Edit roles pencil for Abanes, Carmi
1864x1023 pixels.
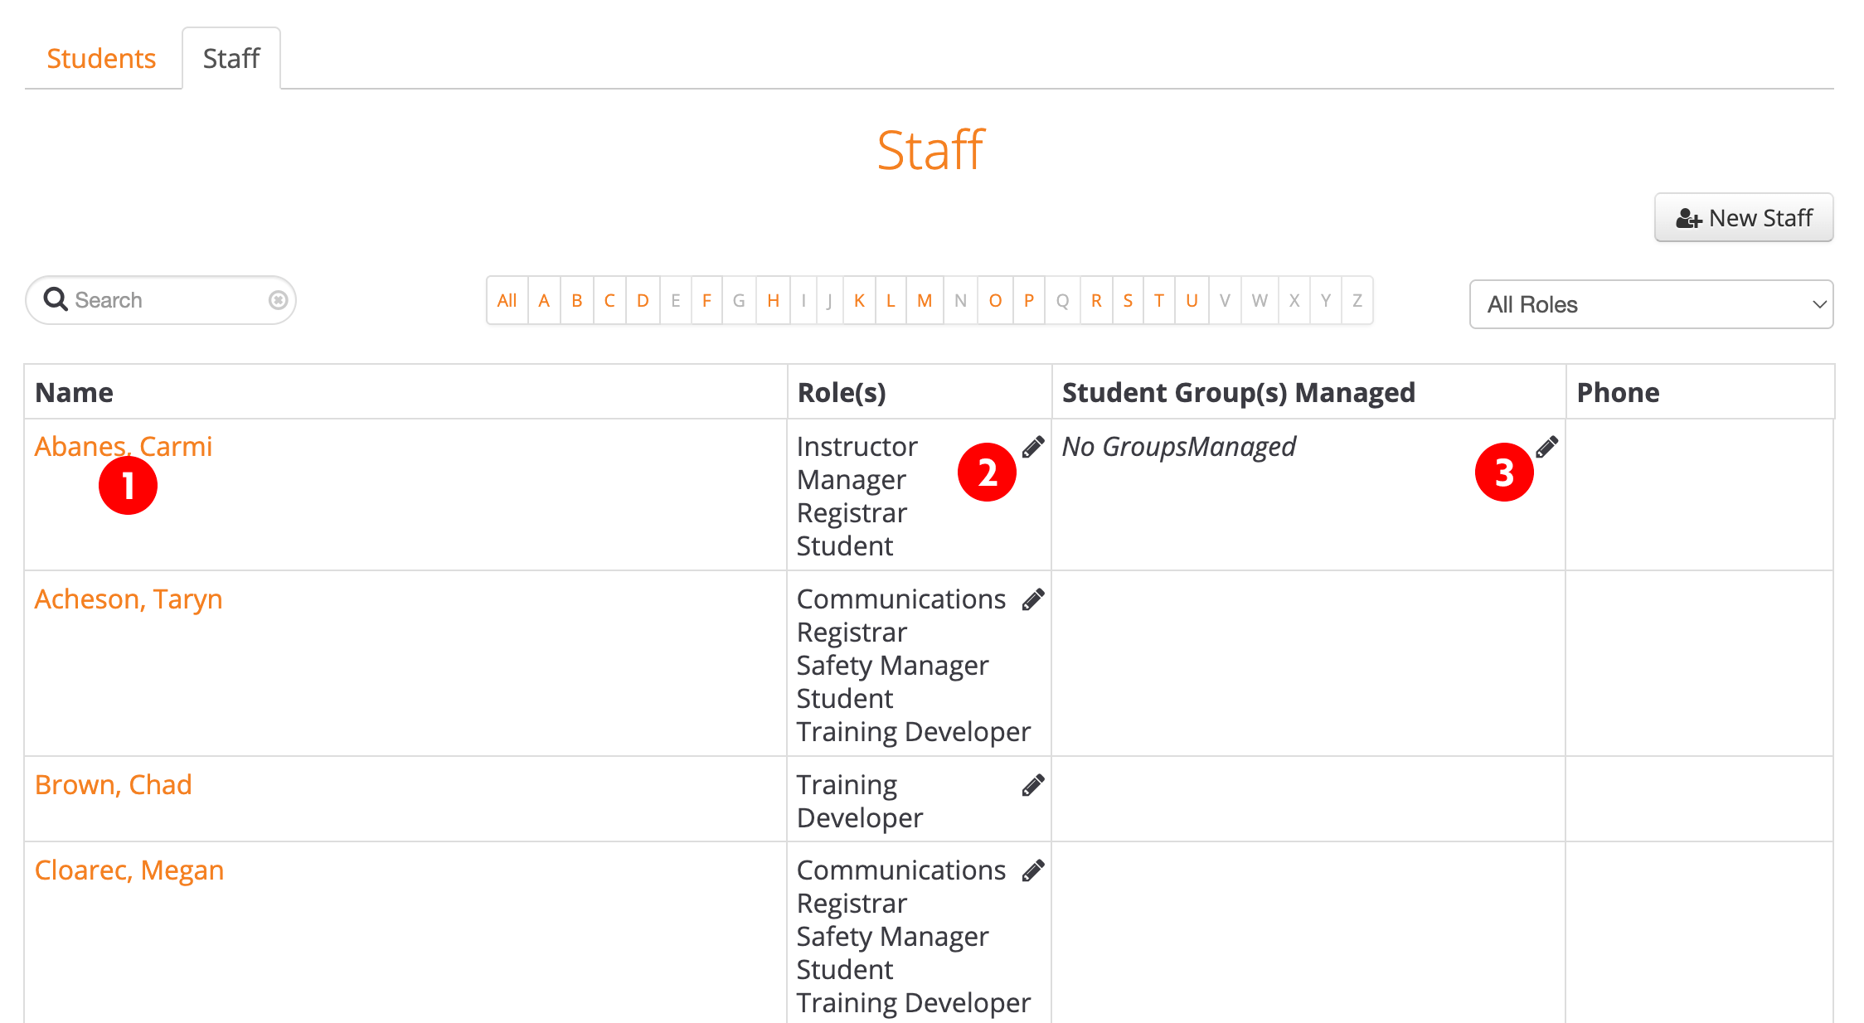click(1033, 448)
